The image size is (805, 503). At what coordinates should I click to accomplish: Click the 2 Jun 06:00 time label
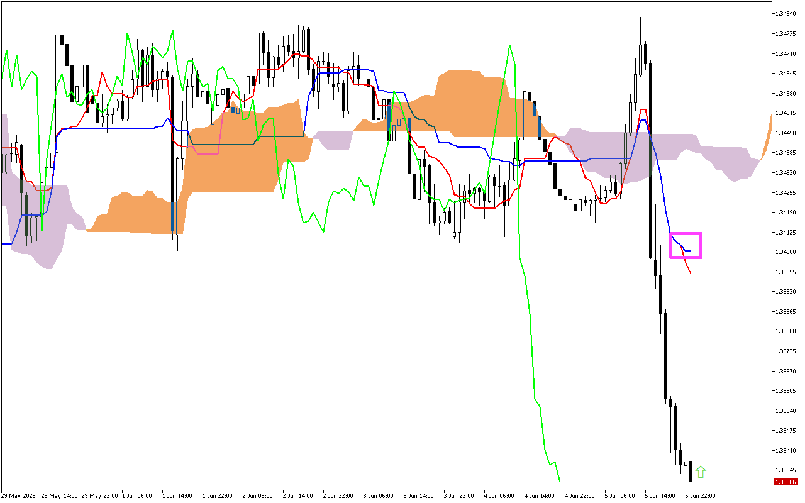click(258, 496)
